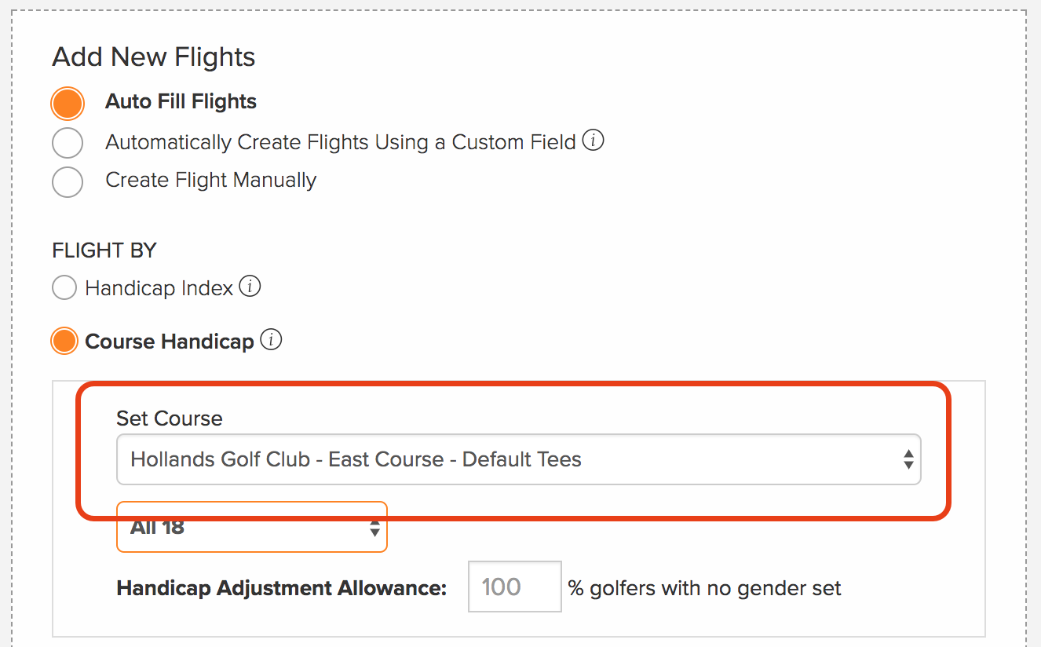
Task: Expand the All 18 holes dropdown
Action: click(252, 527)
